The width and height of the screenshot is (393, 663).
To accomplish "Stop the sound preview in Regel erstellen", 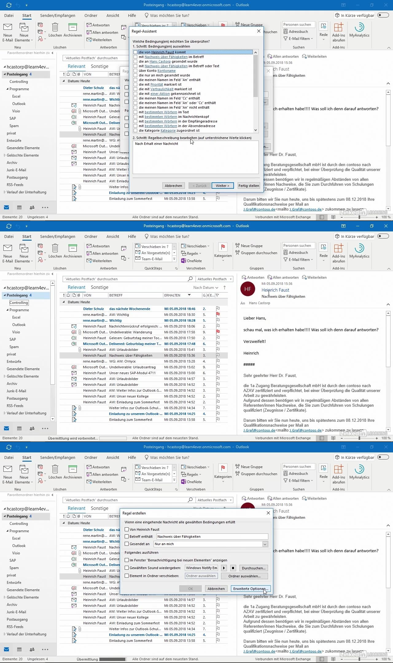I will pos(233,568).
